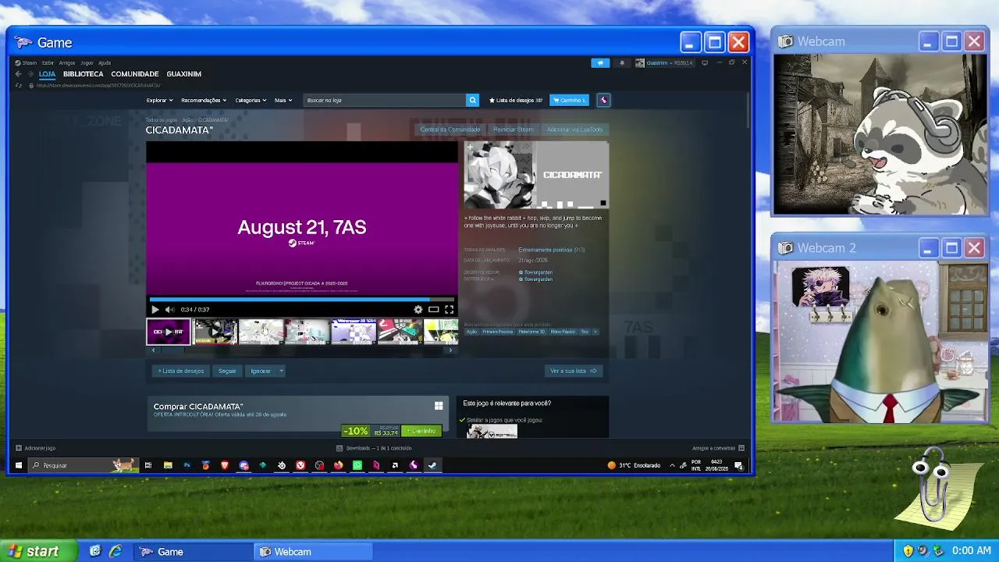
Task: Open Steam big picture monitor icon
Action: click(x=705, y=62)
